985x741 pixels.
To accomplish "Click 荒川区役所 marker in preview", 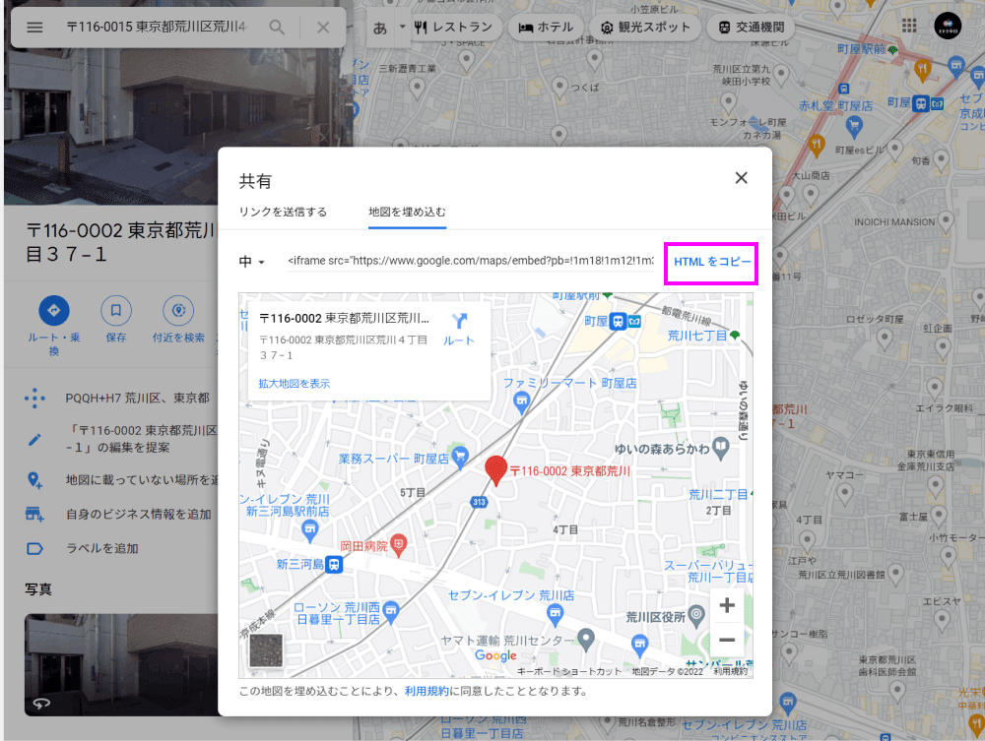I will (x=696, y=615).
